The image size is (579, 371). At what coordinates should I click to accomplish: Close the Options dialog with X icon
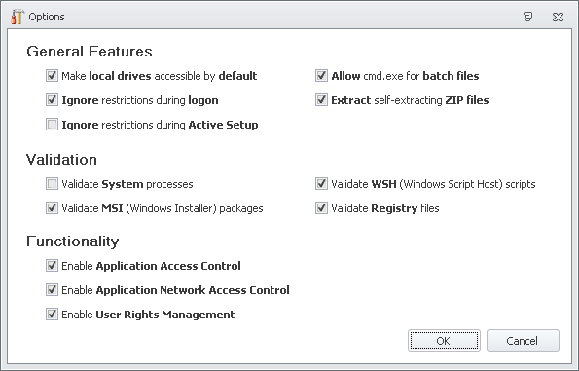pyautogui.click(x=558, y=17)
